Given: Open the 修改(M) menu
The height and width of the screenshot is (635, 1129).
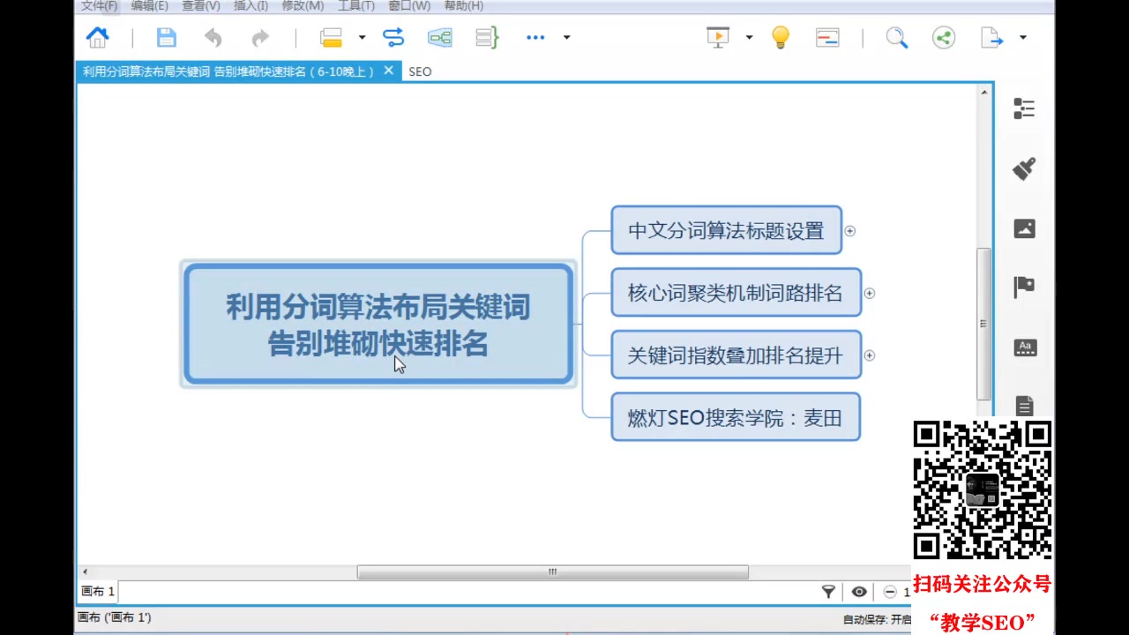Looking at the screenshot, I should pyautogui.click(x=303, y=6).
